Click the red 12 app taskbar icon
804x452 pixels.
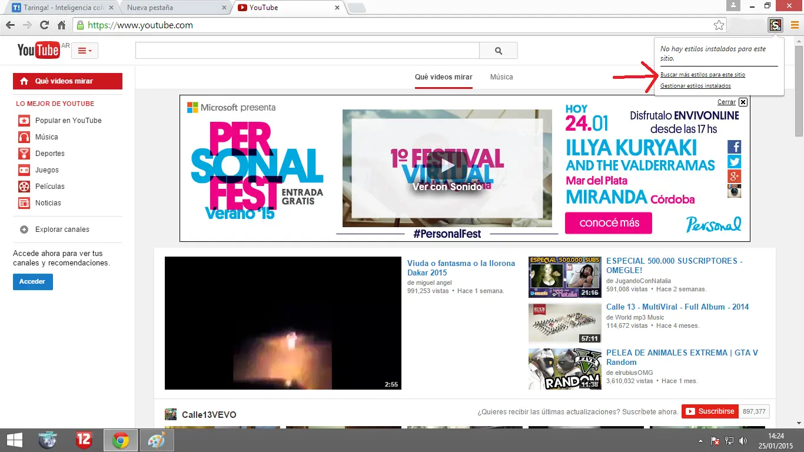[84, 440]
